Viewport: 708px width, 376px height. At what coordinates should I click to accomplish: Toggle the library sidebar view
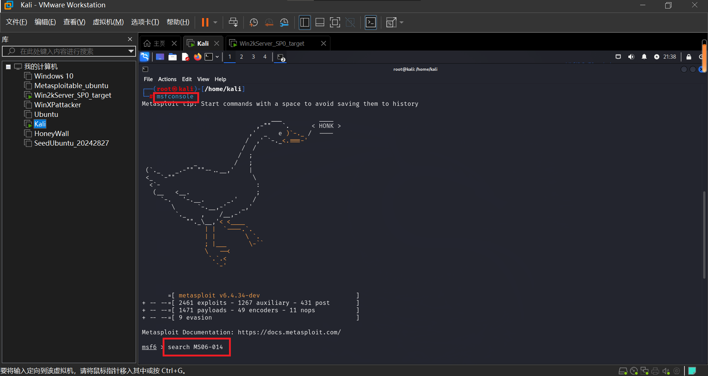point(305,22)
